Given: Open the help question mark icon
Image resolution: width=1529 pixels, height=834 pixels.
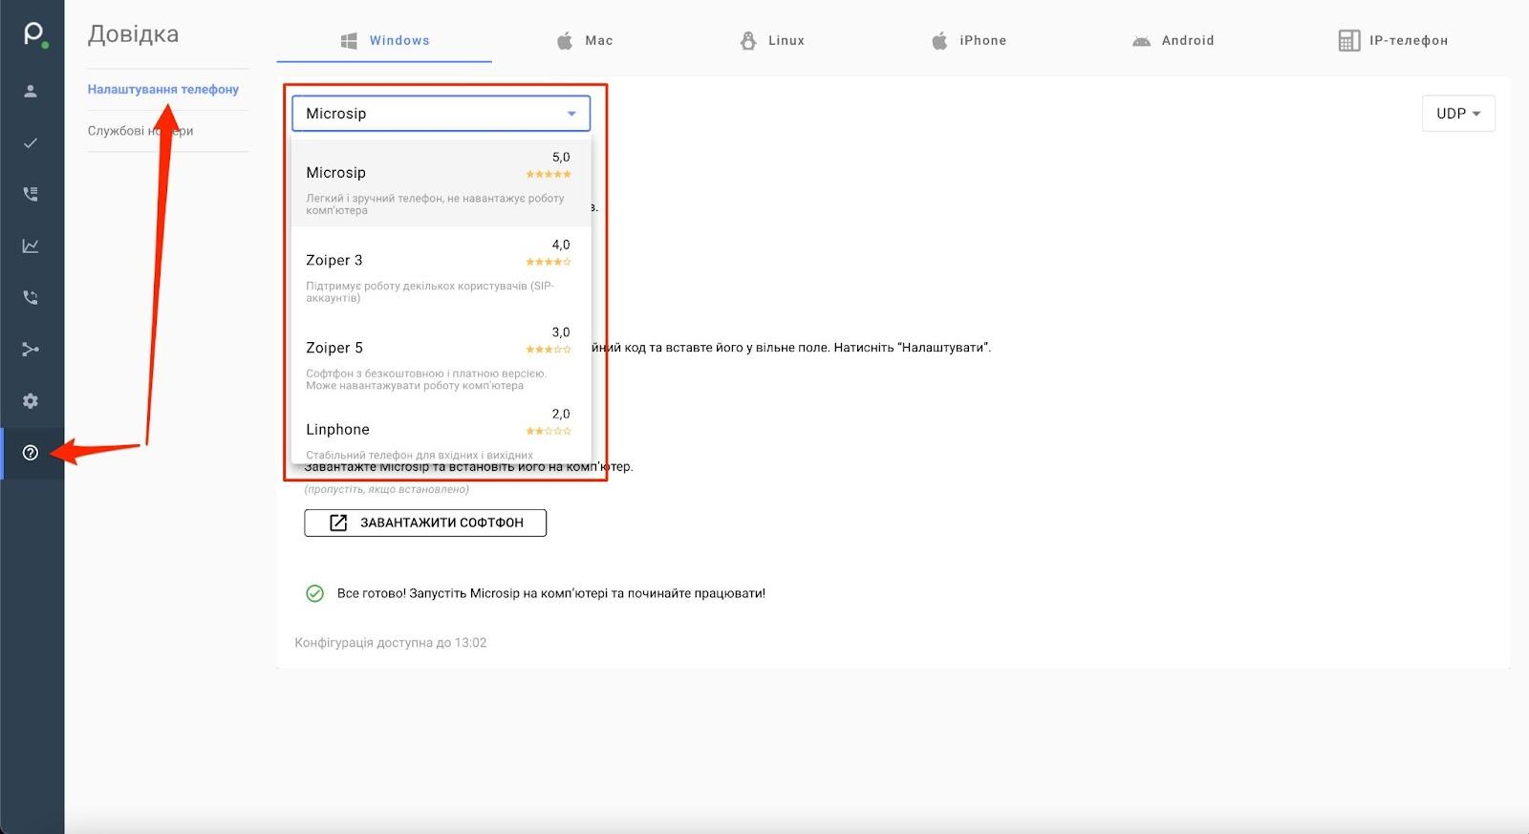Looking at the screenshot, I should point(31,453).
